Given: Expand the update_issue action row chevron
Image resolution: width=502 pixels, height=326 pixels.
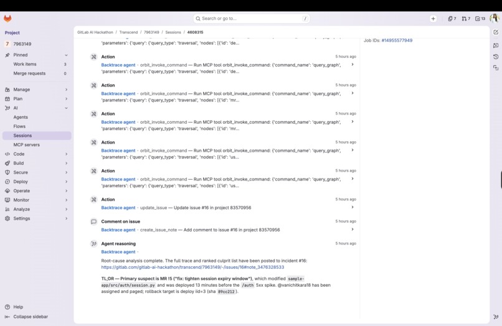Looking at the screenshot, I should tap(353, 207).
